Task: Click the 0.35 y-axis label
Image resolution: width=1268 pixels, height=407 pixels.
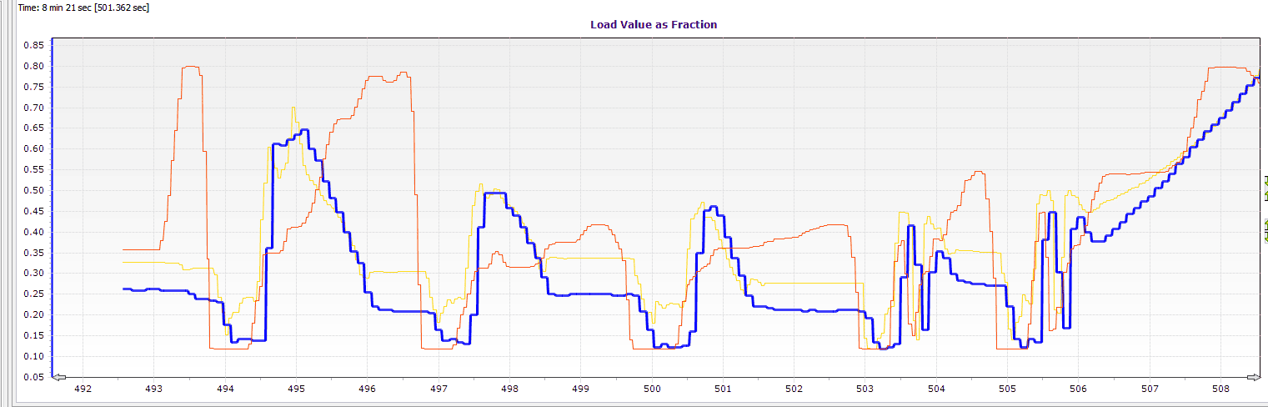Action: coord(34,253)
